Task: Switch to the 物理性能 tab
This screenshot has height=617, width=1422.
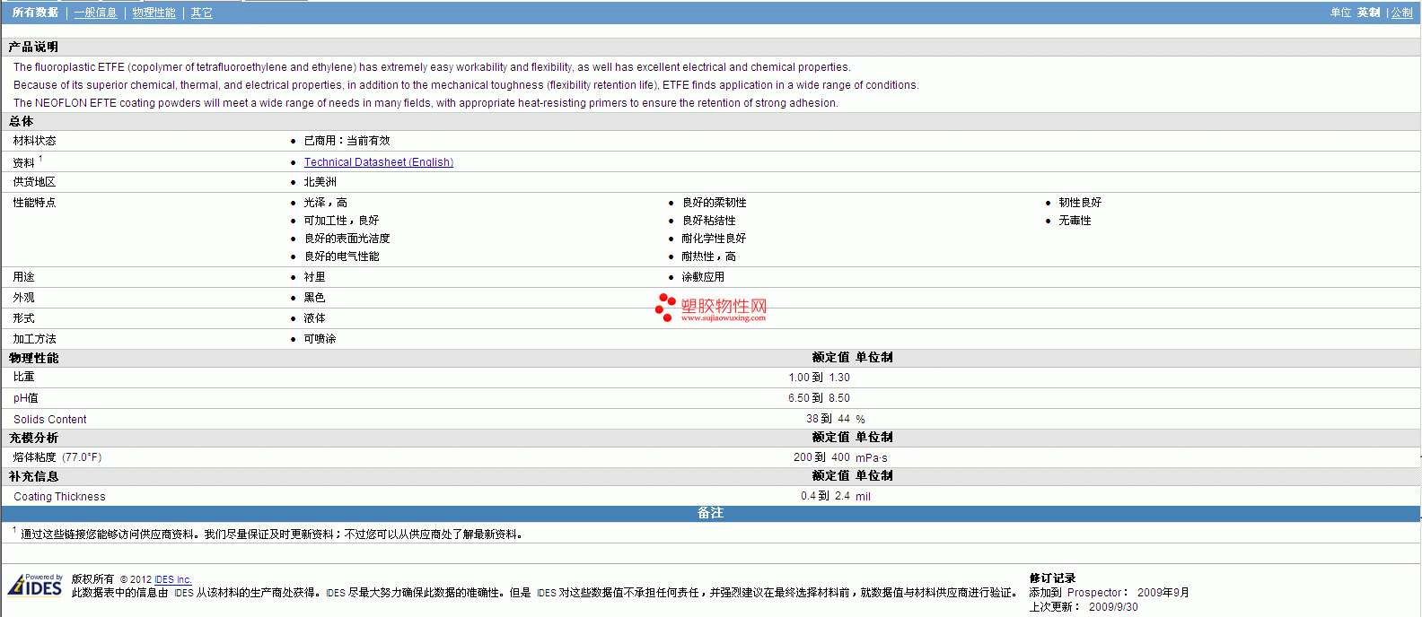Action: pos(154,13)
